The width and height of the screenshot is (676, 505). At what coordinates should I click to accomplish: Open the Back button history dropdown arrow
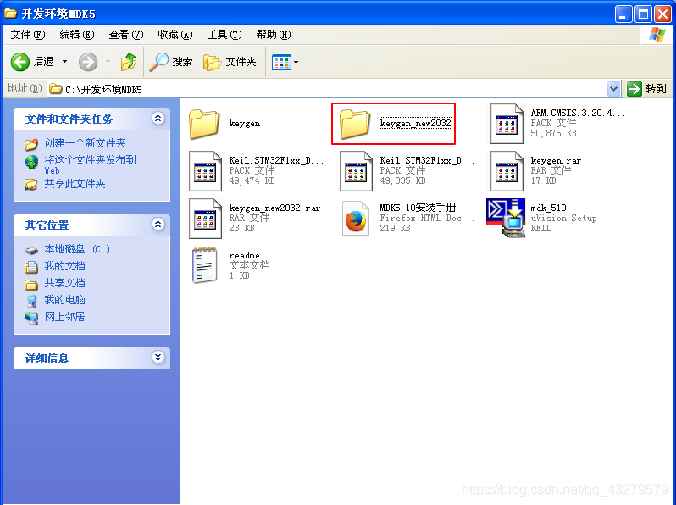click(x=64, y=62)
